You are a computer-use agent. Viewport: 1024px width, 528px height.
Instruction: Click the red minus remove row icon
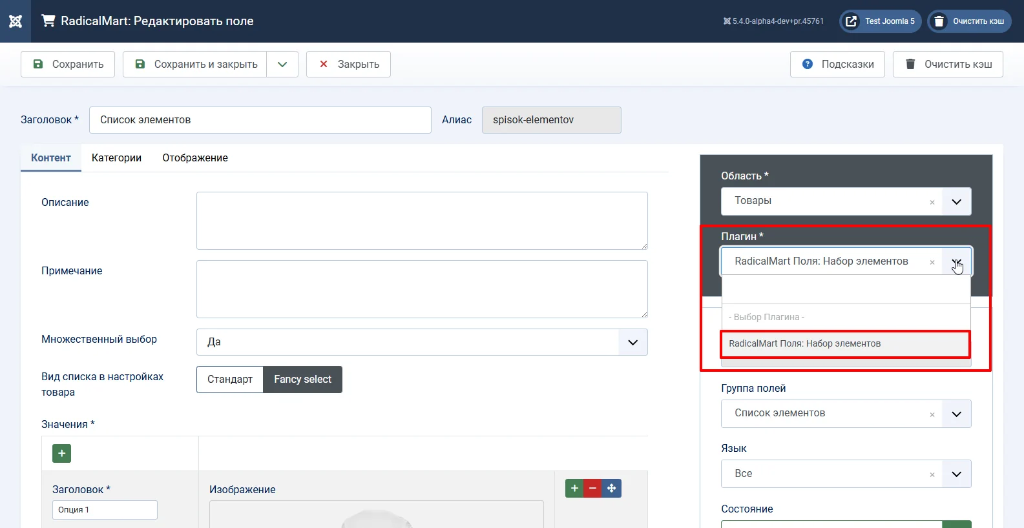coord(592,488)
